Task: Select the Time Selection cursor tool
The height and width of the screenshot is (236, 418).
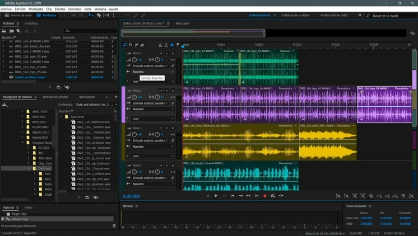Action: tap(114, 16)
